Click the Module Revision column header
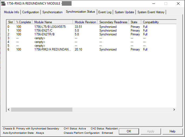Viewport: 185px width, 137px height. pos(85,22)
